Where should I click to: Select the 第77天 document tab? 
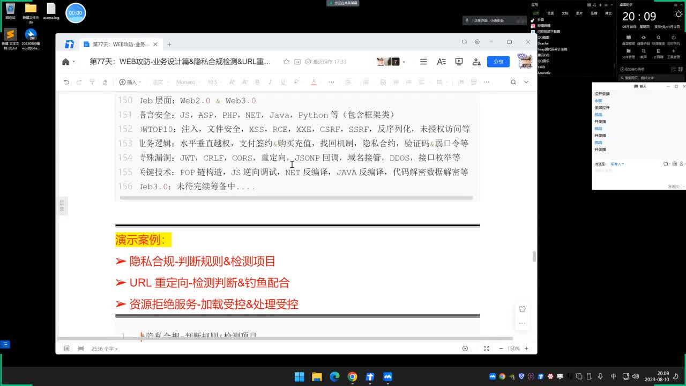click(x=121, y=44)
